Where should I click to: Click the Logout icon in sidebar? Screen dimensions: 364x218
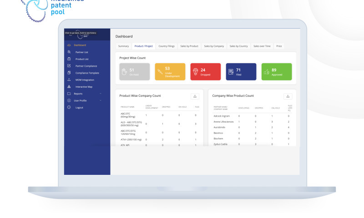click(x=69, y=107)
